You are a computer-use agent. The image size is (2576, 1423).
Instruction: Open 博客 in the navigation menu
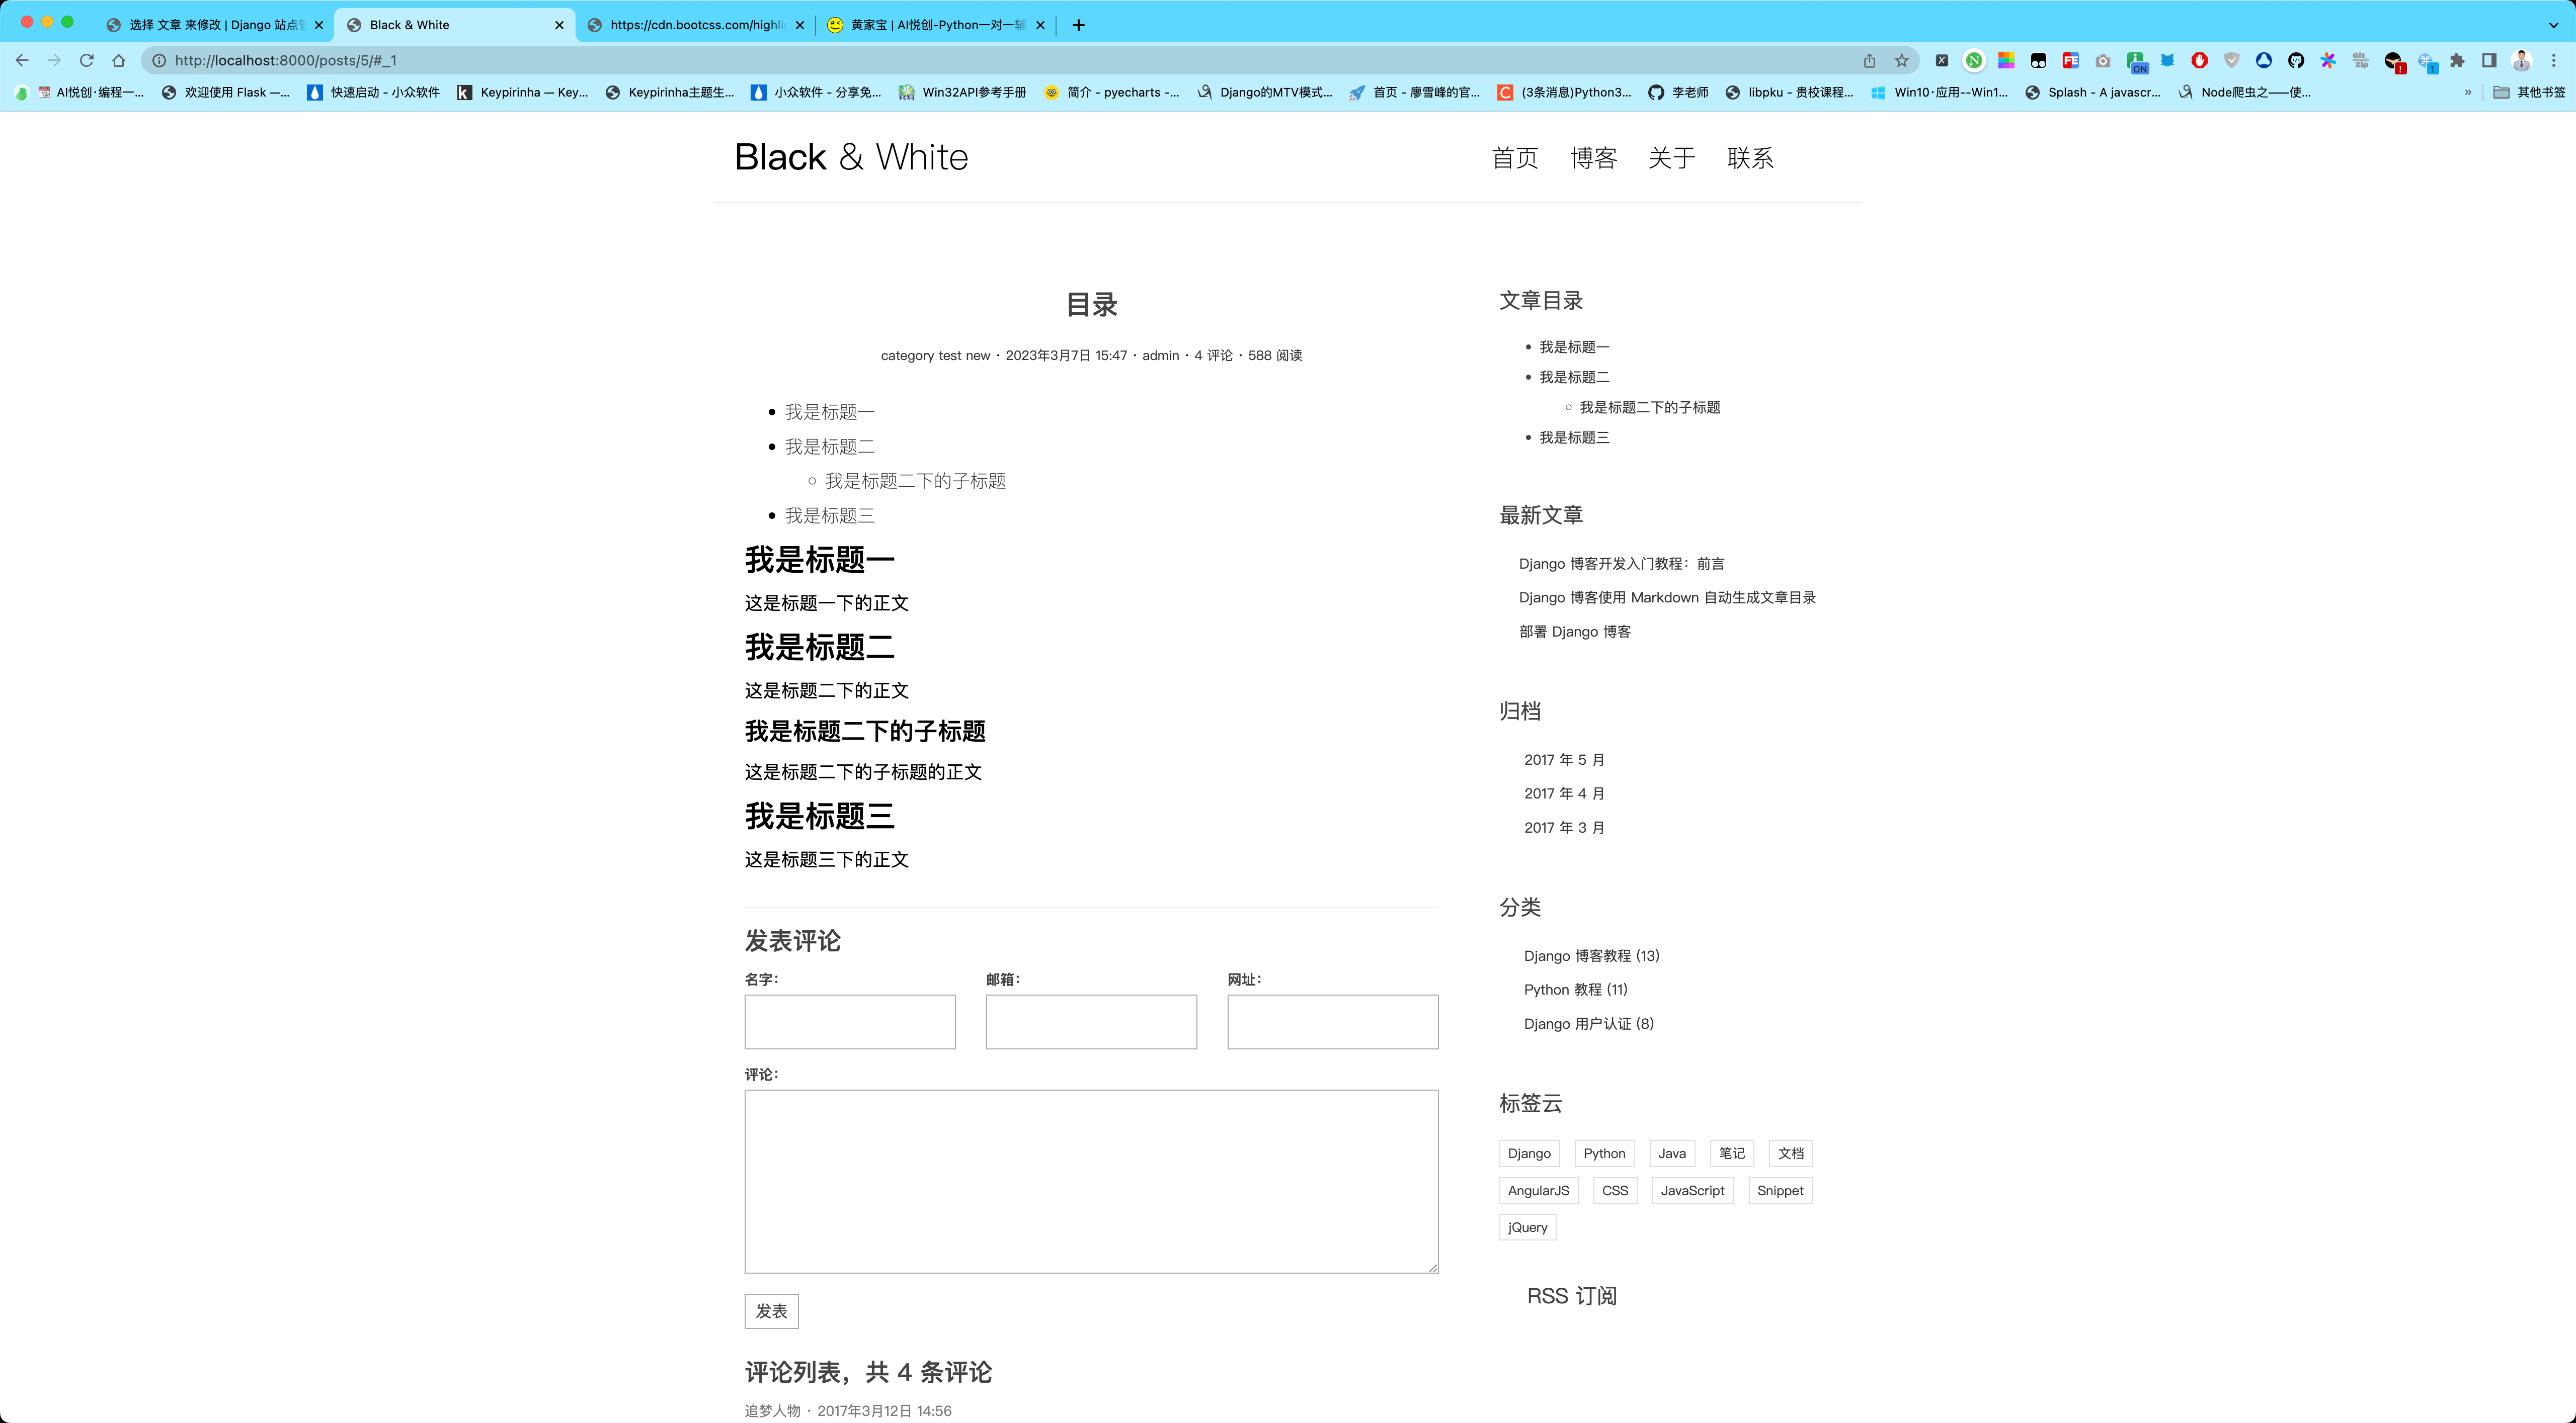[1593, 158]
